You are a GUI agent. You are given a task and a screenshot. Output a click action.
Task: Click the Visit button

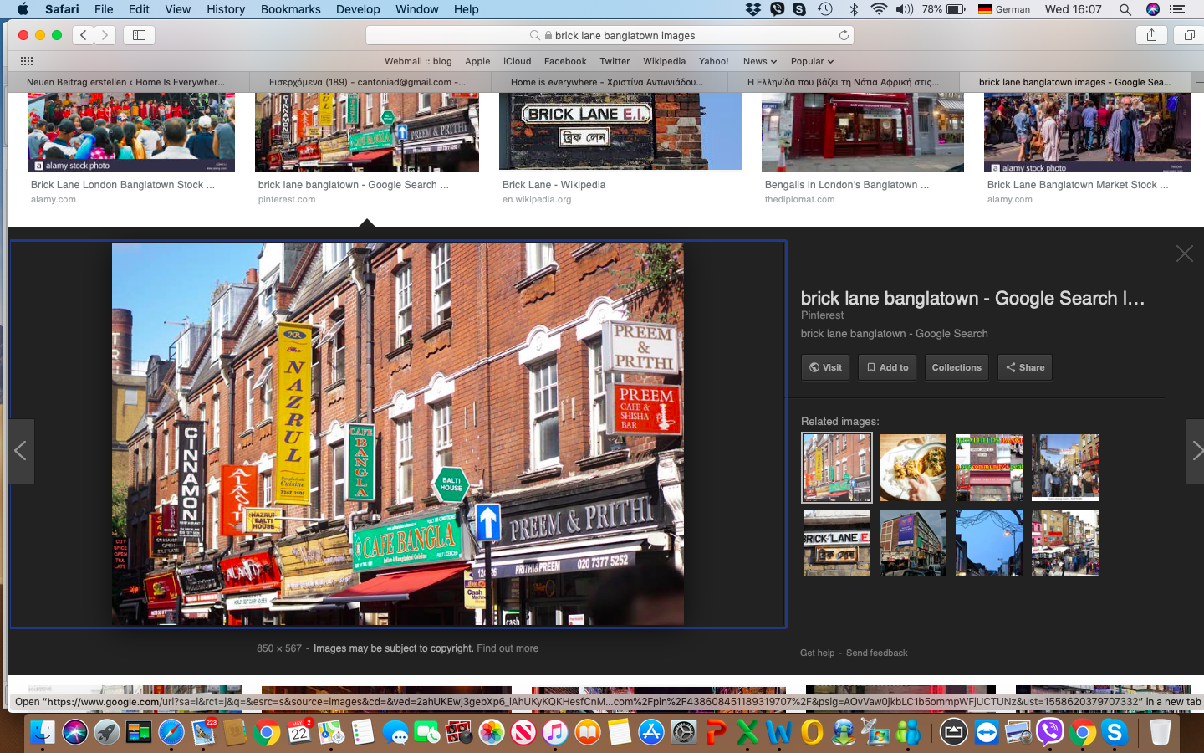click(x=825, y=367)
